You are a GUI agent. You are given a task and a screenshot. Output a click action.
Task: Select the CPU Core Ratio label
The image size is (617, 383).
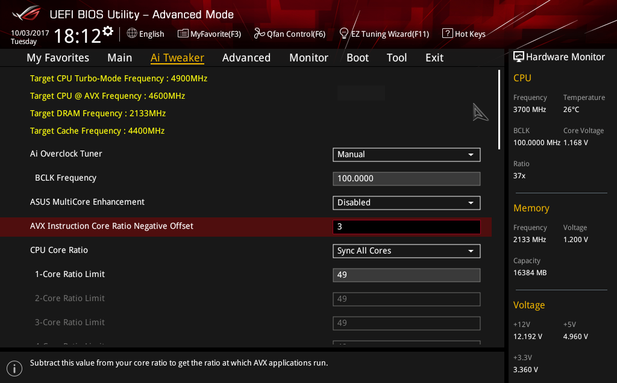pos(59,250)
